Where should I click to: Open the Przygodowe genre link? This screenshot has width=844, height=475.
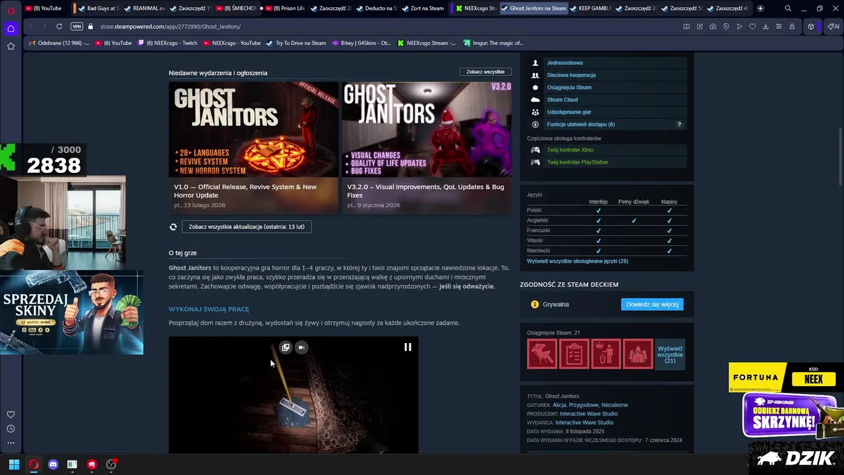pyautogui.click(x=584, y=405)
